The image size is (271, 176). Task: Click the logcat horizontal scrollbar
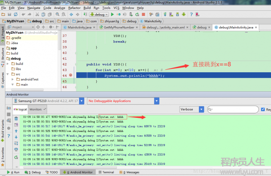pyautogui.click(x=70, y=167)
